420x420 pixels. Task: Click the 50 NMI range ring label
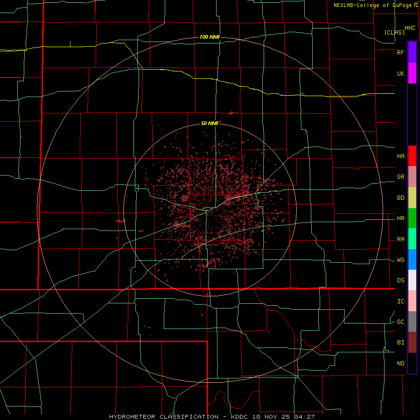[210, 123]
